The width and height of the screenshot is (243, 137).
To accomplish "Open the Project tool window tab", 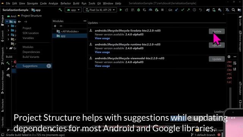I will coord(3,20).
